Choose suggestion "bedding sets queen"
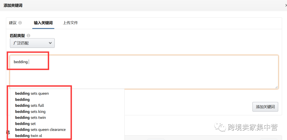 point(32,94)
